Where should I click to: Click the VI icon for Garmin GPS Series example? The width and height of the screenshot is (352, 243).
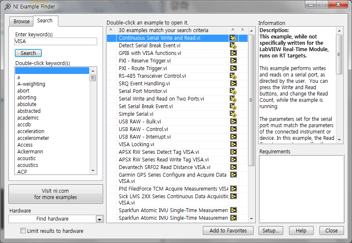[233, 175]
